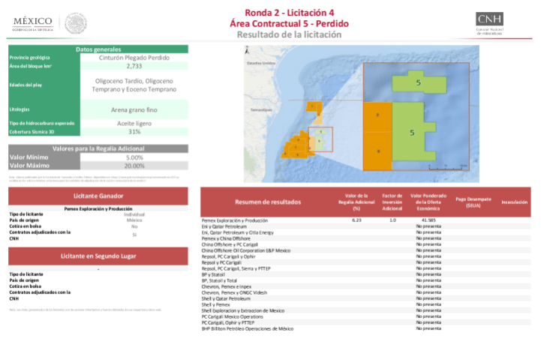Click 'Pemex y China Offshore' row
The width and height of the screenshot is (541, 345).
point(365,238)
